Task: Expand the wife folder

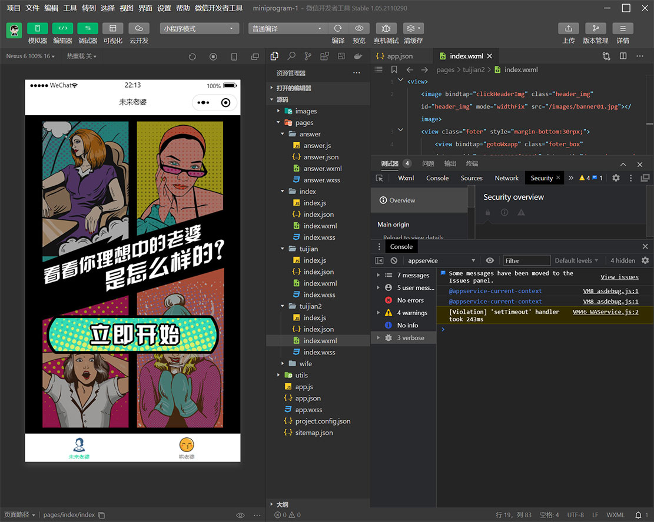Action: coord(306,364)
